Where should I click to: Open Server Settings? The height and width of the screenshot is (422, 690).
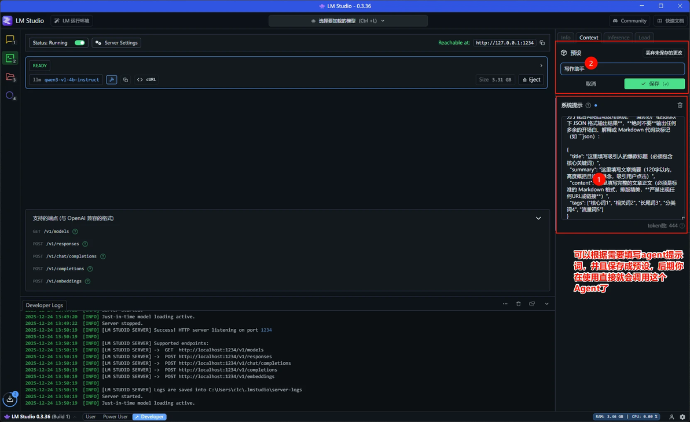(116, 43)
